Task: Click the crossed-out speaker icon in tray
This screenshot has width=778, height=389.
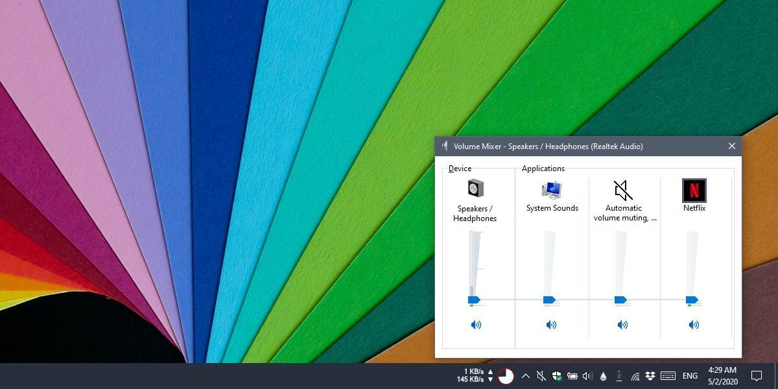Action: point(541,376)
